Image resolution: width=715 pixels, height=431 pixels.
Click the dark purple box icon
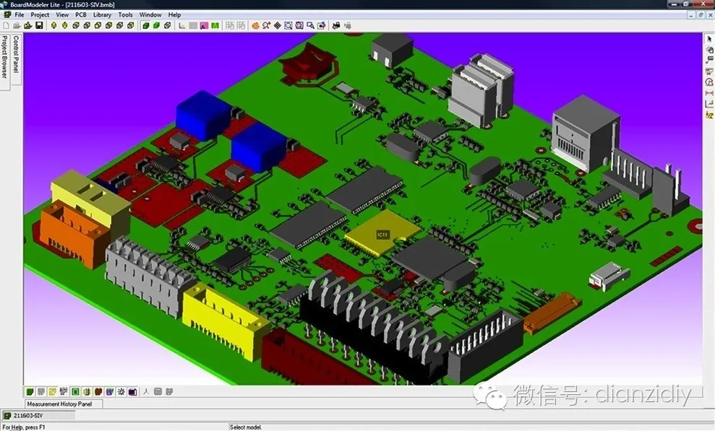click(x=133, y=391)
